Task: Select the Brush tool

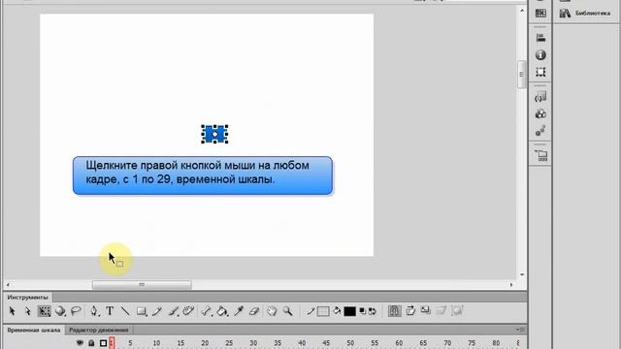Action: point(173,311)
